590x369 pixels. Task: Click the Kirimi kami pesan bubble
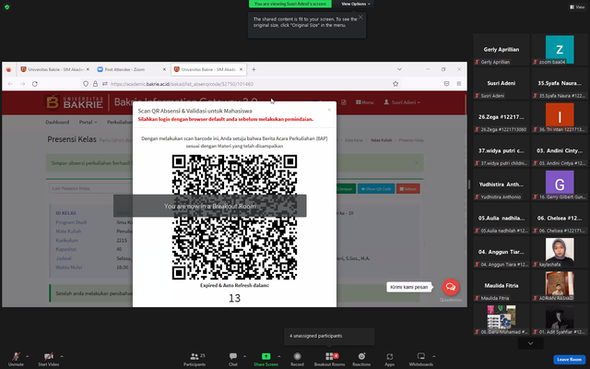click(409, 287)
